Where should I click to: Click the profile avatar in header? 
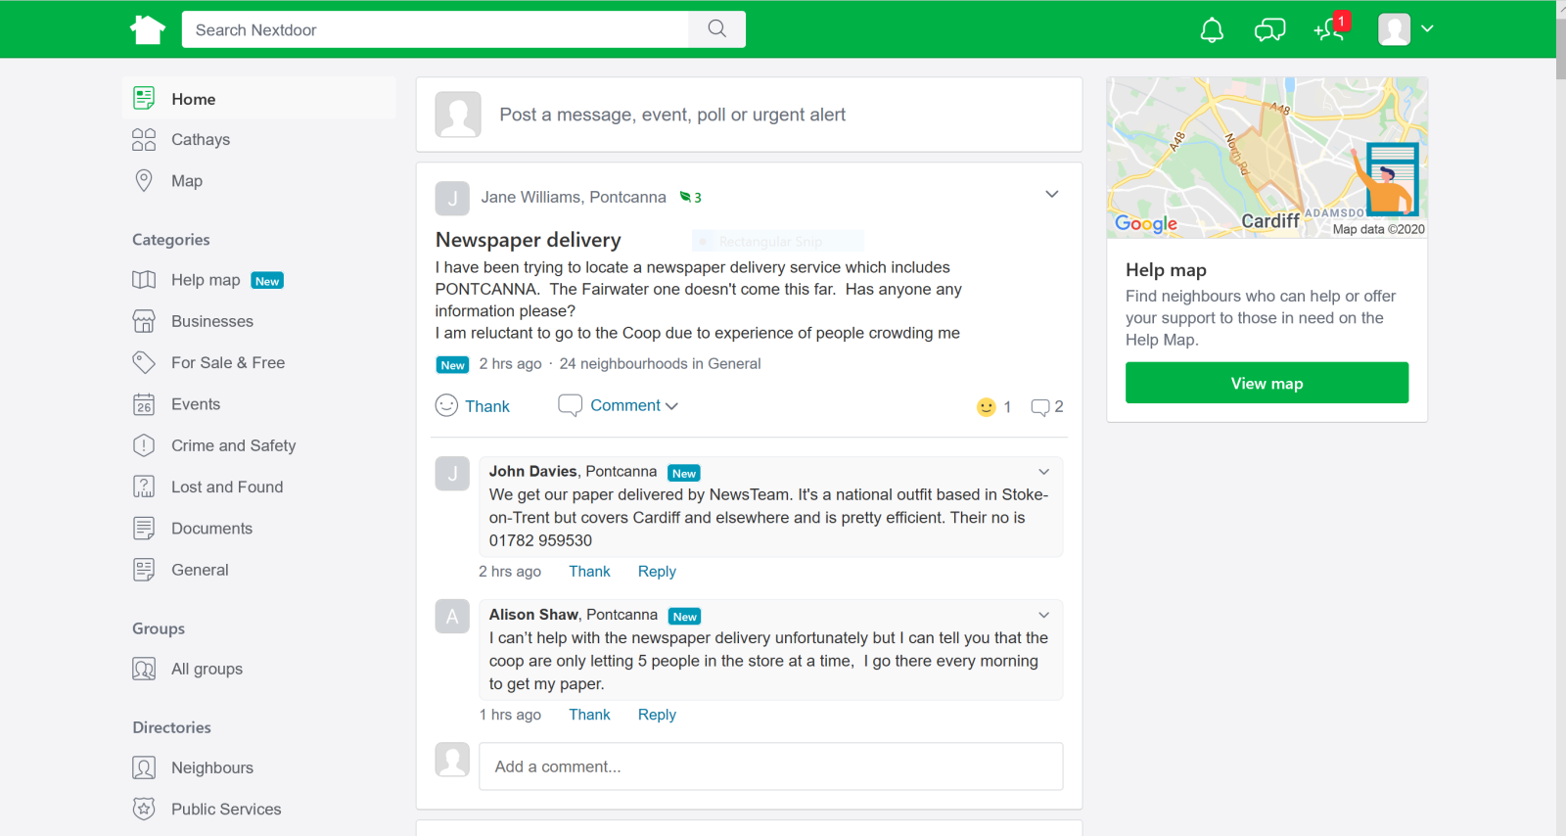pyautogui.click(x=1394, y=29)
